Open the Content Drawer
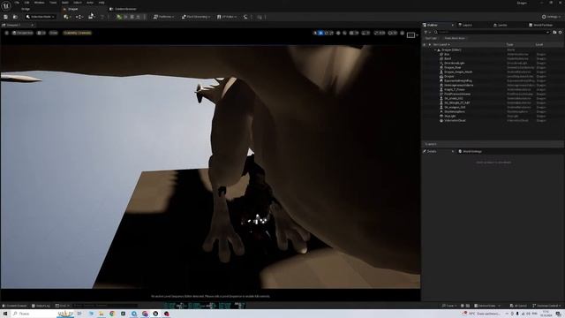 [14, 306]
